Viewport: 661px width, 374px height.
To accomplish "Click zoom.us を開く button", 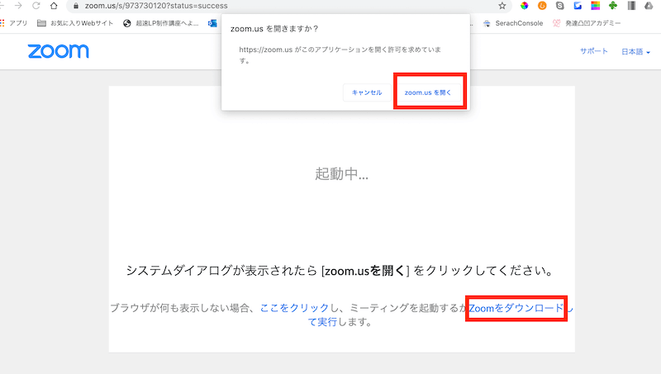I will pyautogui.click(x=428, y=92).
